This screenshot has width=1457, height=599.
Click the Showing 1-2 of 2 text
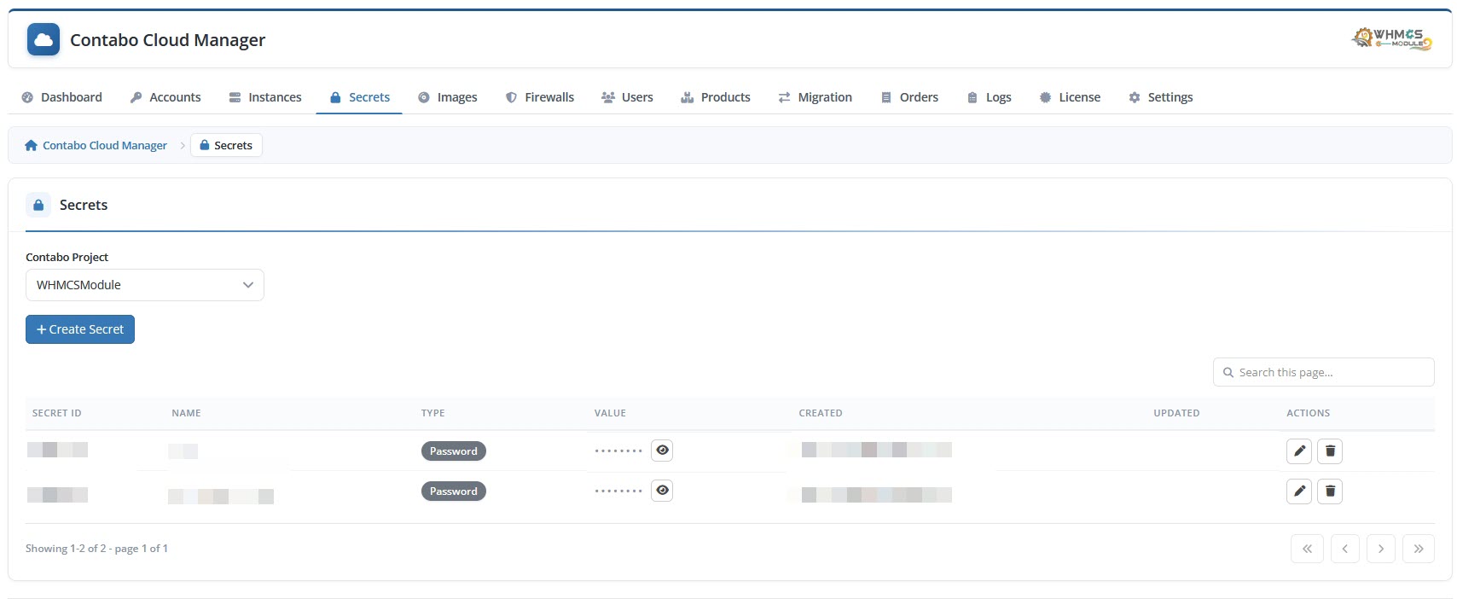96,548
